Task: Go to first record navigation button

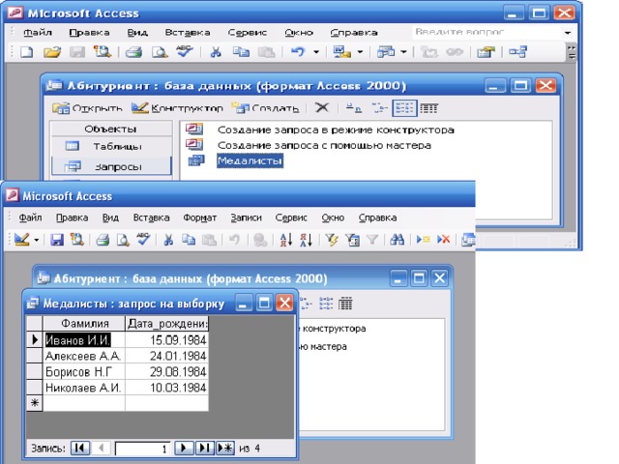Action: click(x=80, y=448)
